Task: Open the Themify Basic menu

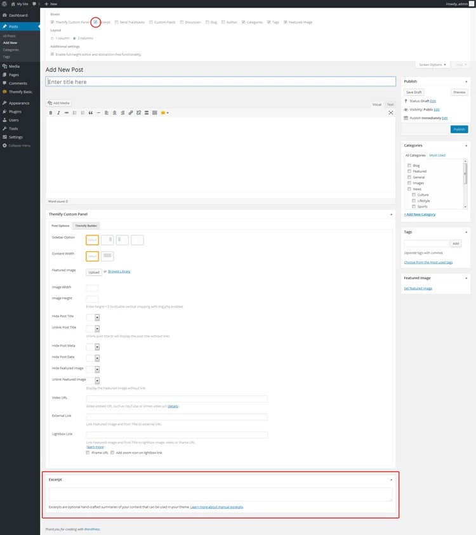Action: tap(20, 92)
